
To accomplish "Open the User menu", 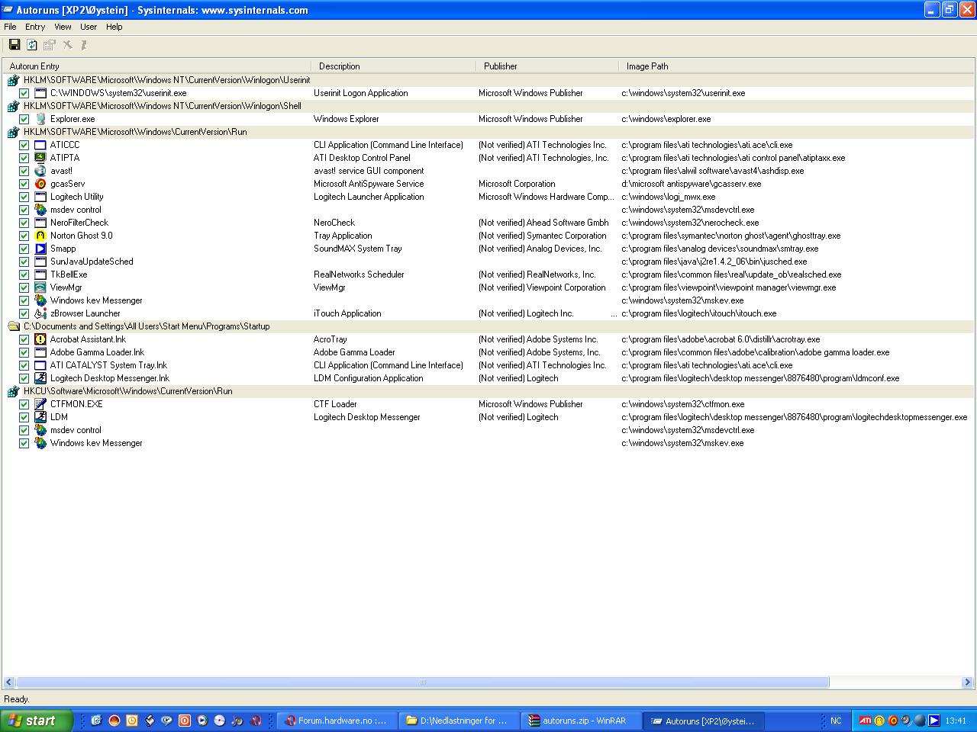I will pyautogui.click(x=89, y=27).
